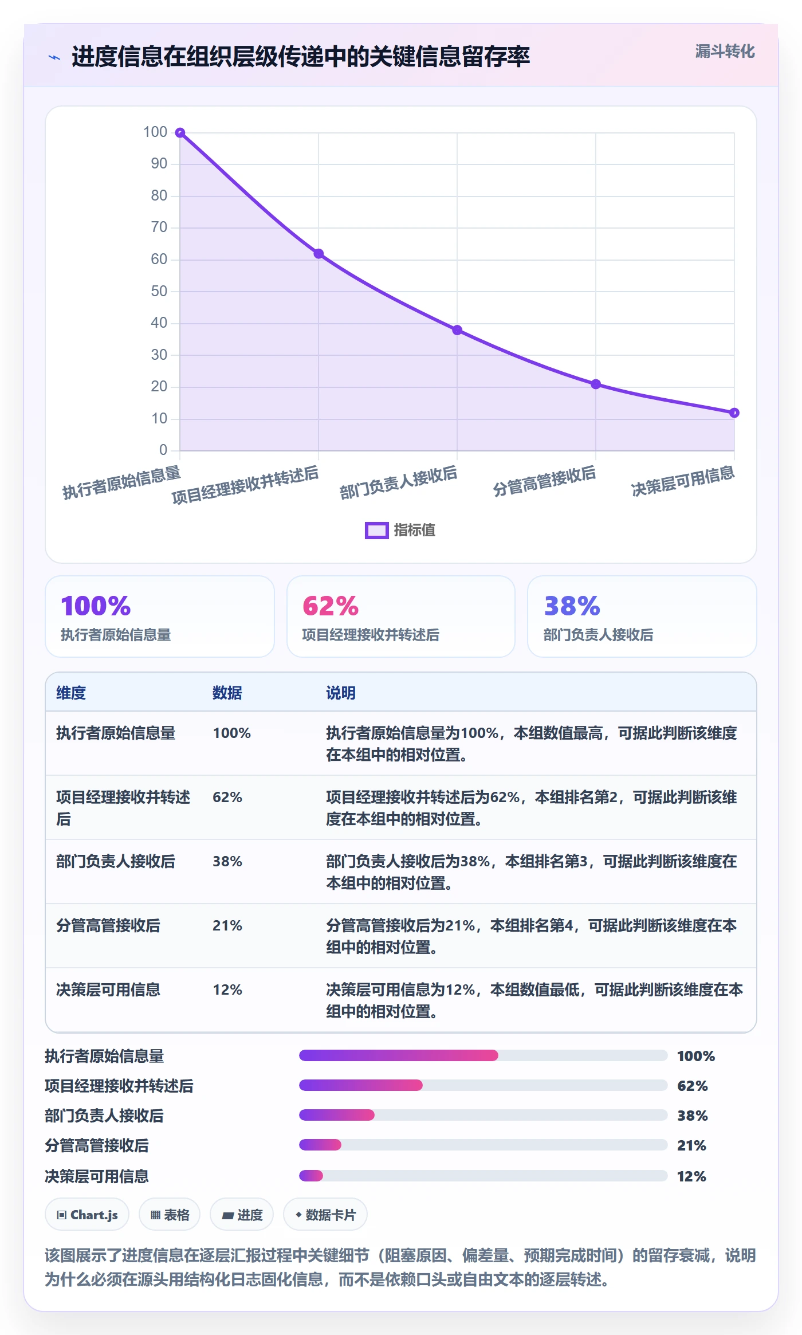802x1335 pixels.
Task: Click axis label 项目经理接收并转述后 under chart
Action: click(x=245, y=485)
